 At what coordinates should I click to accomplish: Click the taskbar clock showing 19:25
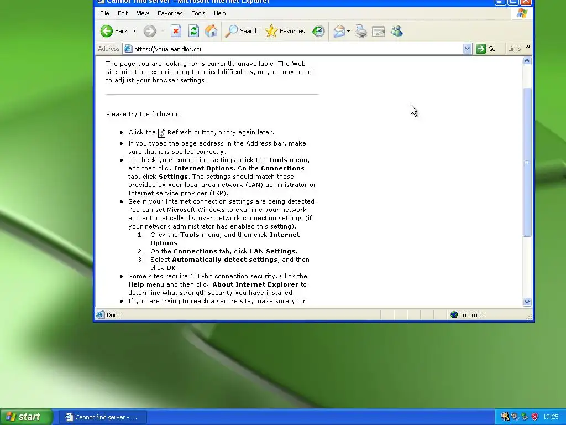[551, 417]
